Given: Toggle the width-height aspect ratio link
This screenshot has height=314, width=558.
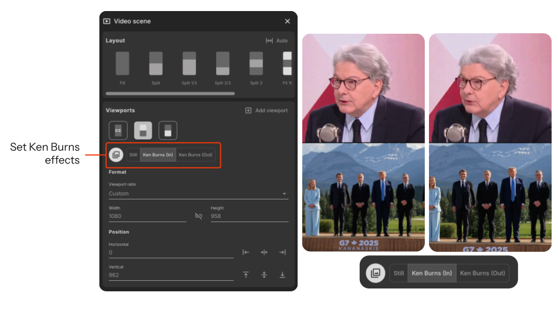Looking at the screenshot, I should coord(199,216).
